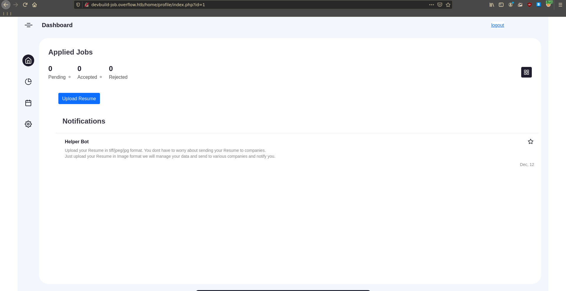Image resolution: width=566 pixels, height=291 pixels.
Task: Switch to grid view of applied jobs
Action: [x=526, y=72]
